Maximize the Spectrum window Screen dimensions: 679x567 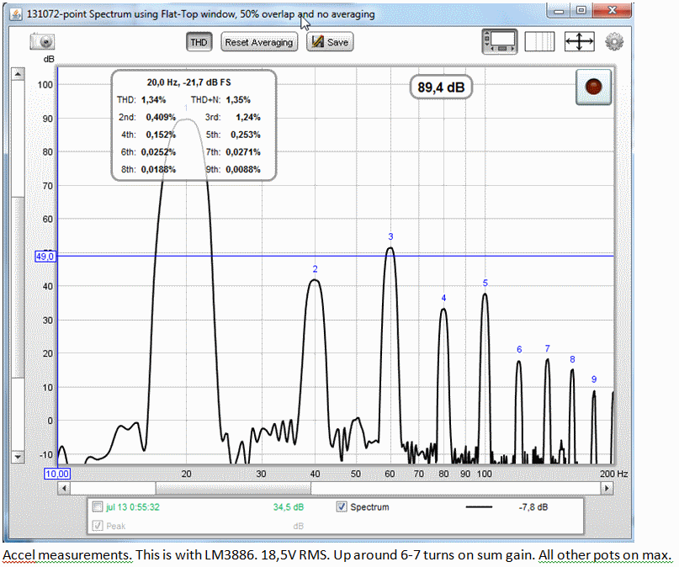coord(581,11)
